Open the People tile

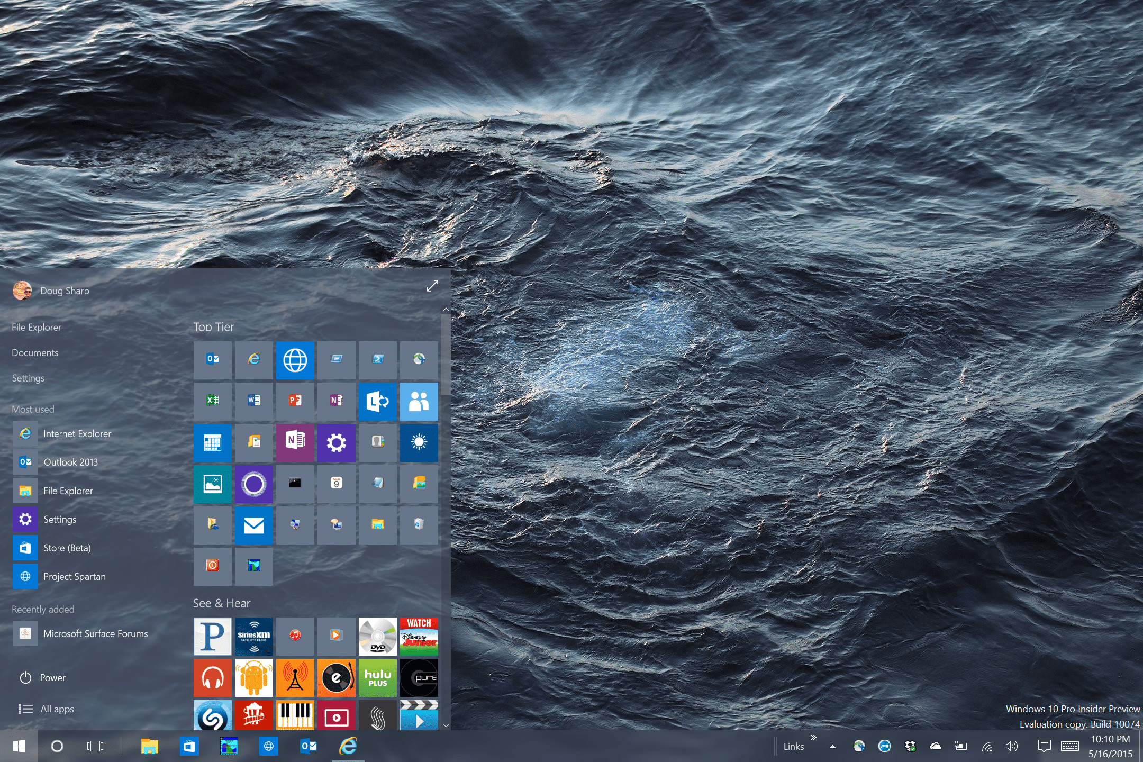pyautogui.click(x=419, y=401)
